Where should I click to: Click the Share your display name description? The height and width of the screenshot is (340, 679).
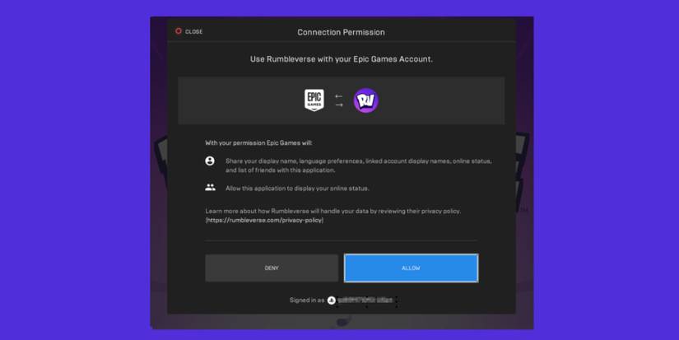pos(358,165)
